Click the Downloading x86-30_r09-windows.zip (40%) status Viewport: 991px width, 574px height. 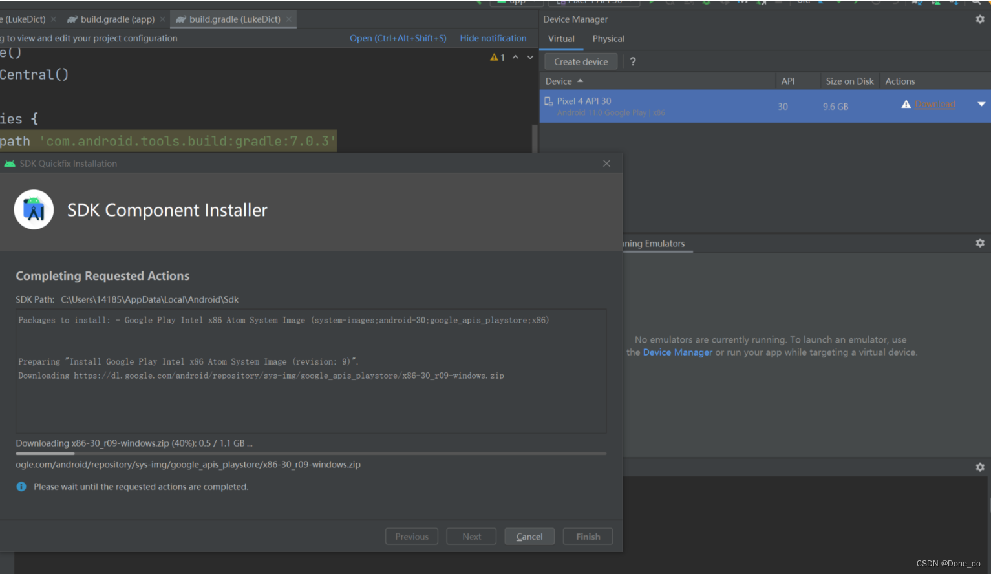[134, 443]
